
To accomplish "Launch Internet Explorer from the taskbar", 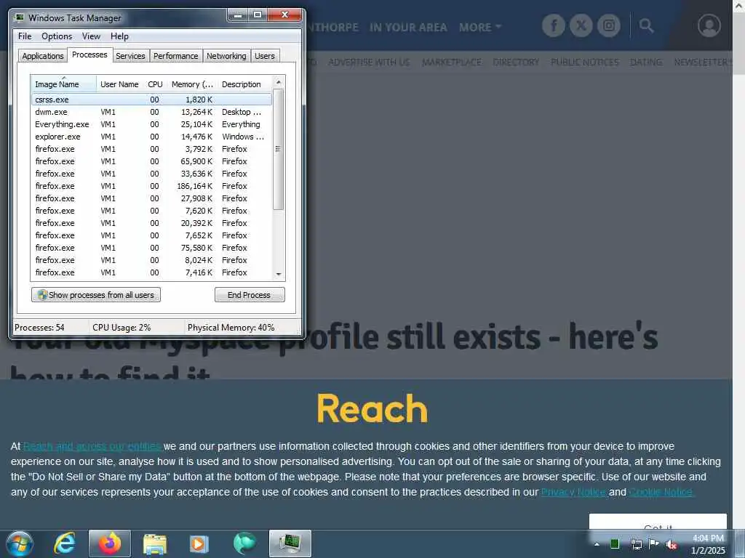I will 65,543.
